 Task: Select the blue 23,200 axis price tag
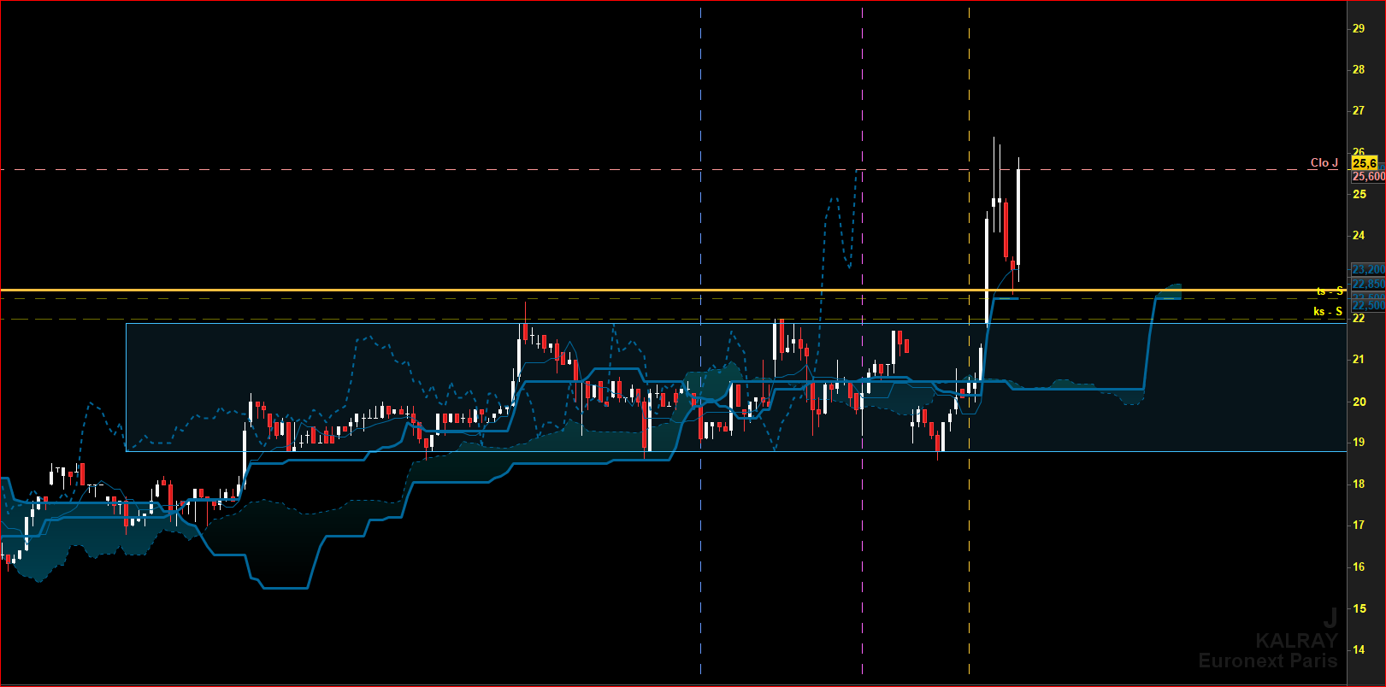point(1368,269)
